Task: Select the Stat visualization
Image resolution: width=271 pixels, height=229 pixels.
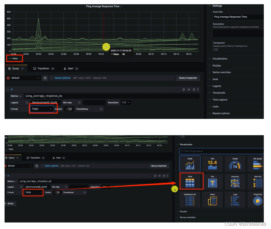Action: pos(213,164)
